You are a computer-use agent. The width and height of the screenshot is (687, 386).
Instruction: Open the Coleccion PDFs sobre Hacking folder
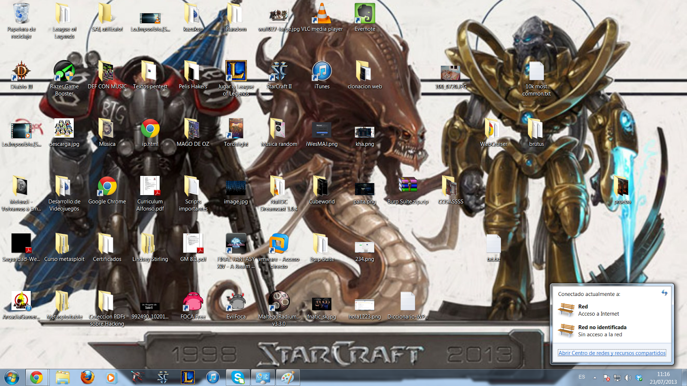(107, 308)
